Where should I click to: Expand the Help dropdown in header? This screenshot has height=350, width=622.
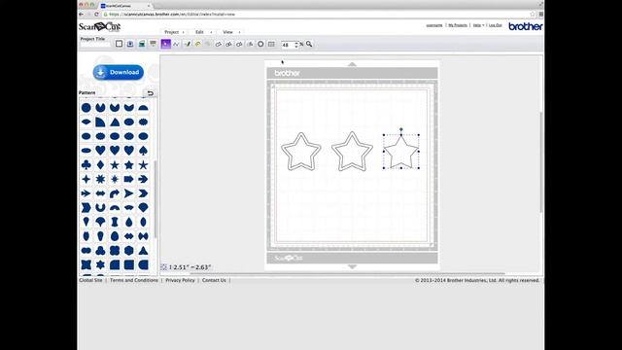coord(478,25)
